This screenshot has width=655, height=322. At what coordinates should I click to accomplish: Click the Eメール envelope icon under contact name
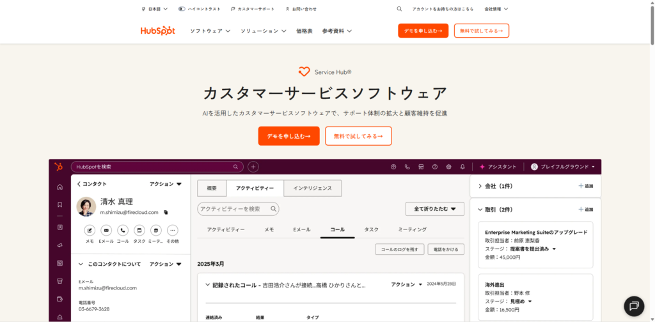106,230
